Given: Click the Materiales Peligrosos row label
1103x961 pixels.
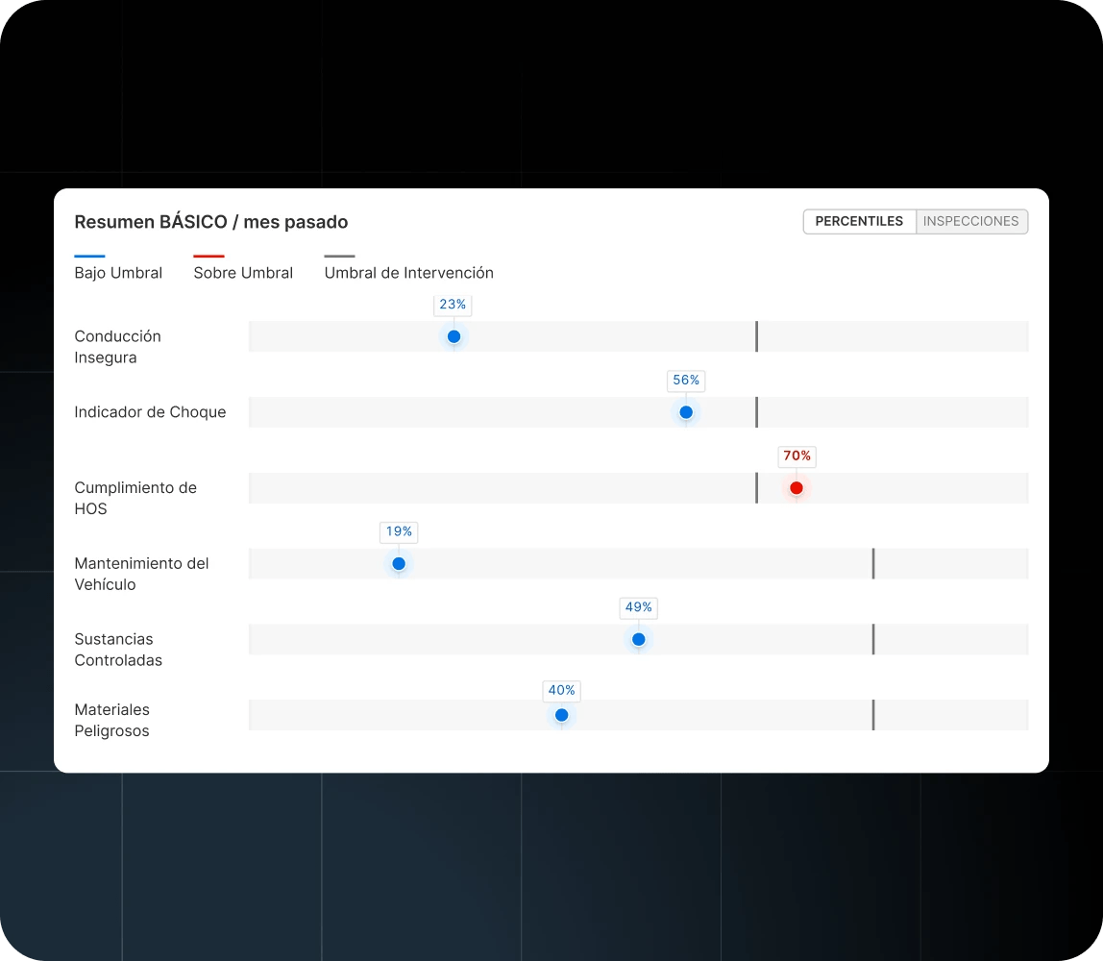Looking at the screenshot, I should tap(112, 720).
